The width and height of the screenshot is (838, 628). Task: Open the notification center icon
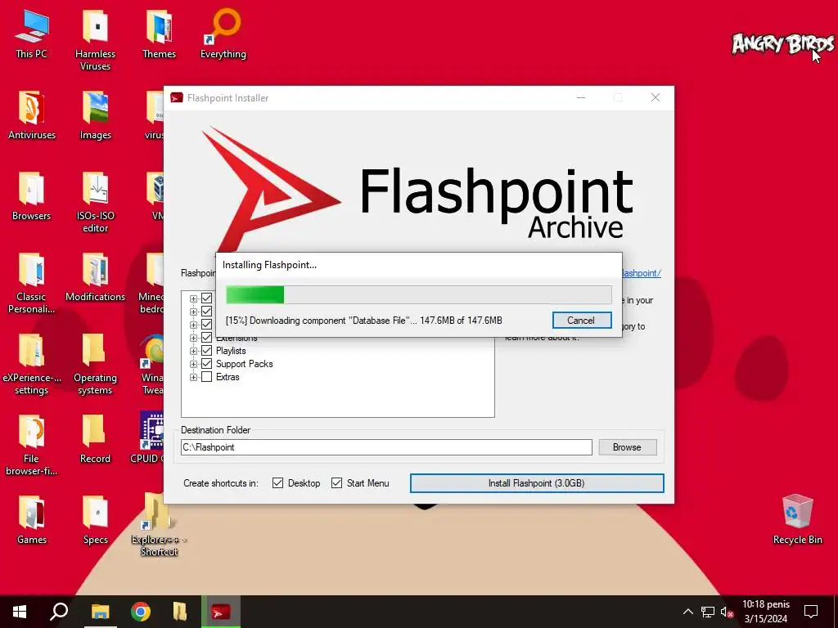(x=811, y=612)
